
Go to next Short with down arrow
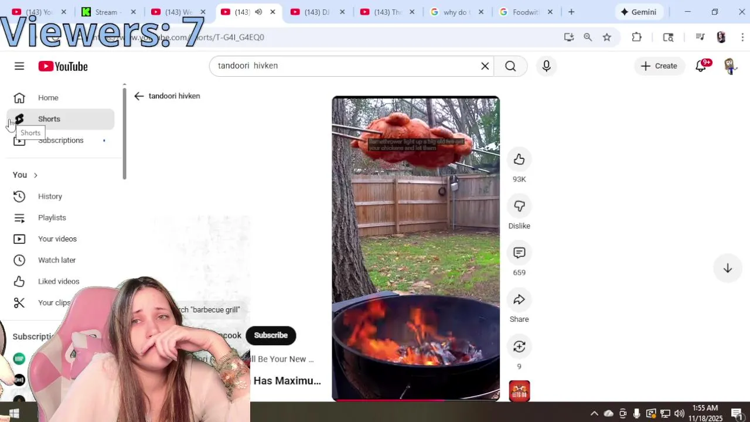(727, 268)
